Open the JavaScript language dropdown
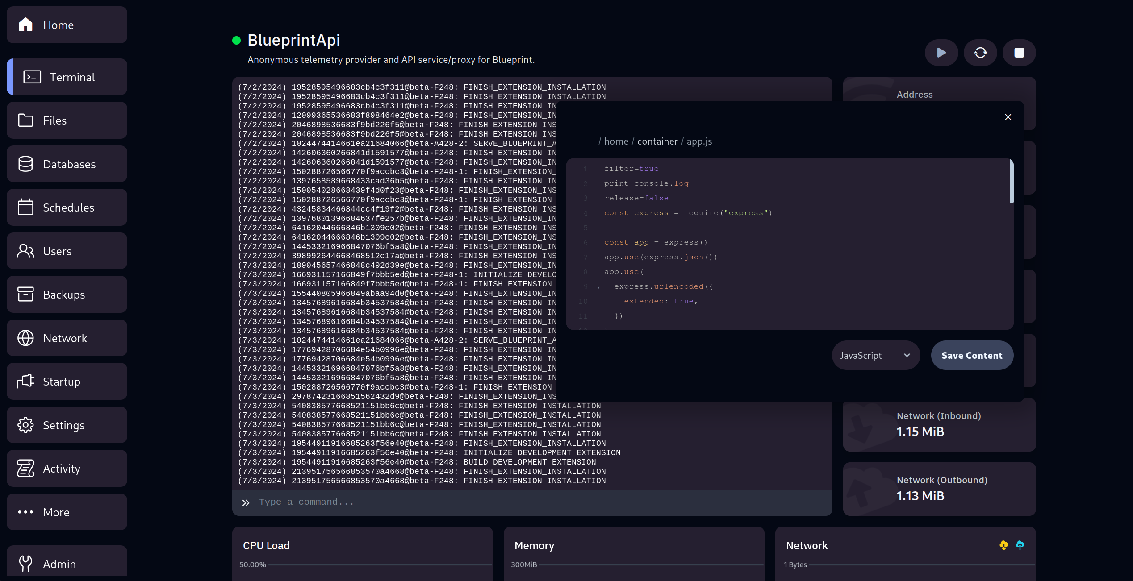Image resolution: width=1133 pixels, height=581 pixels. 875,356
